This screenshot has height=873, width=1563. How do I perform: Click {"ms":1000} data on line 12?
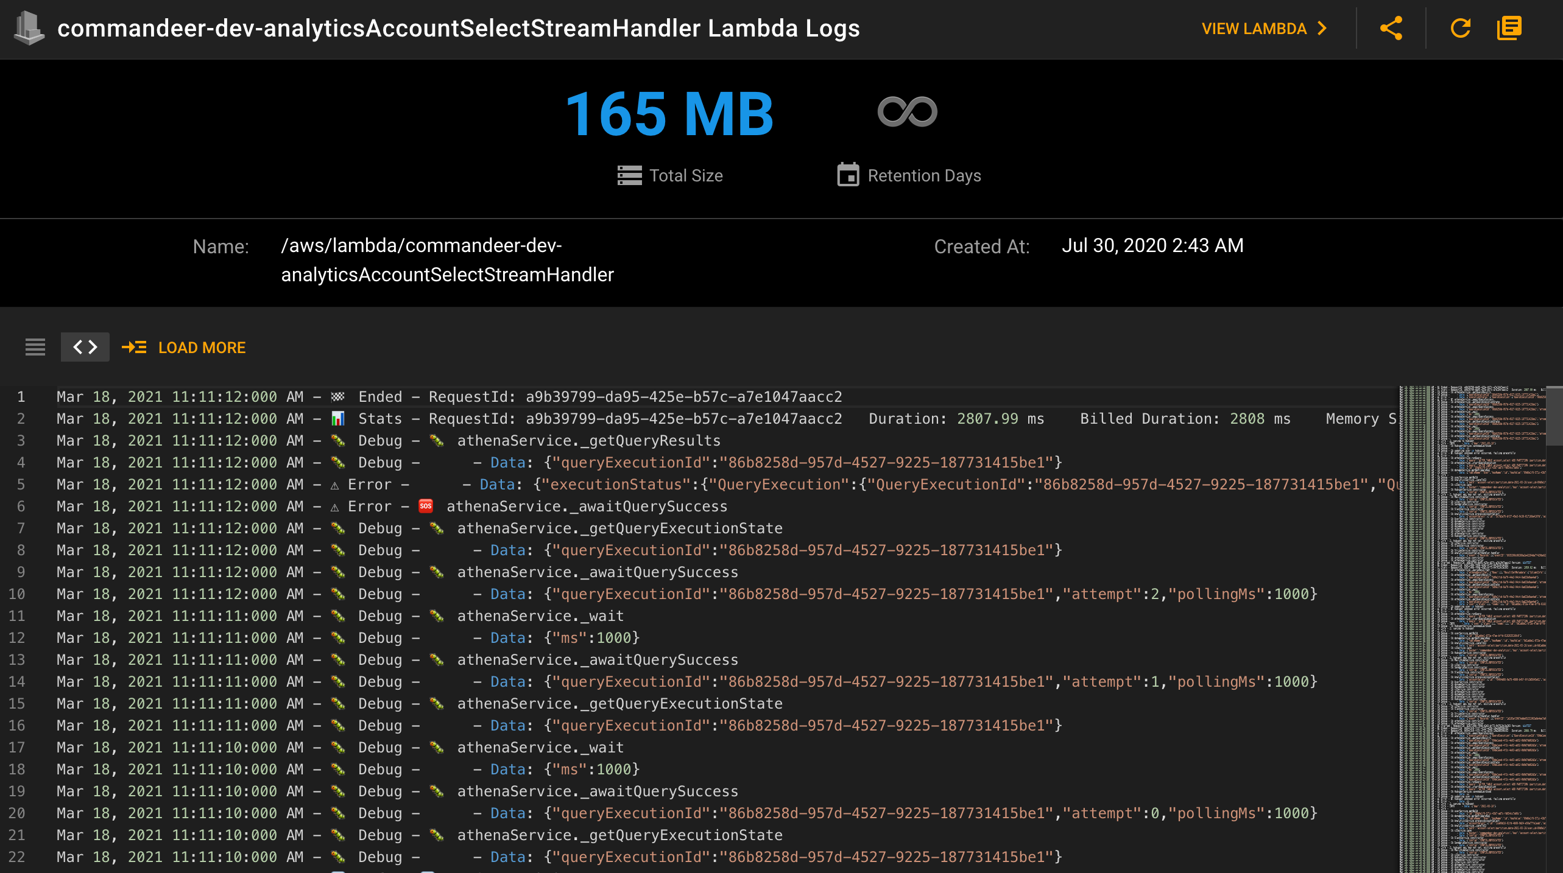coord(592,638)
